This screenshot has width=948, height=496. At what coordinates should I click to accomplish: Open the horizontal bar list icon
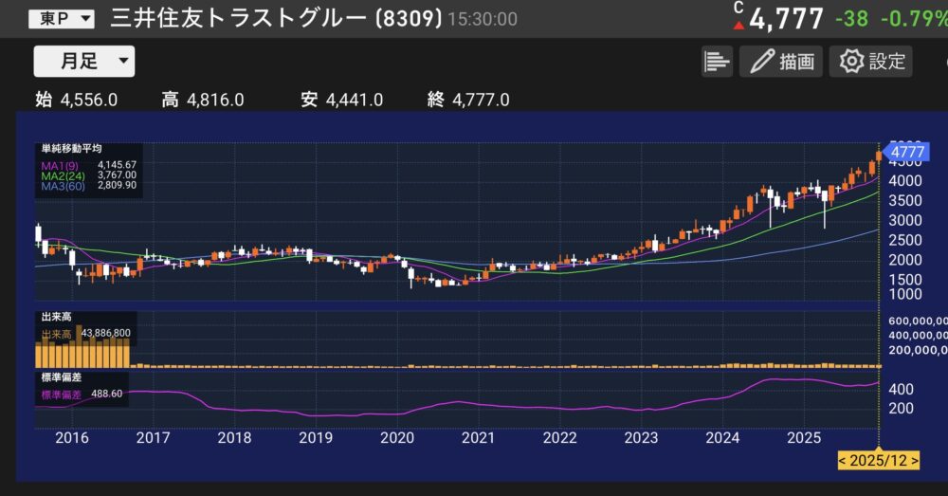click(717, 61)
